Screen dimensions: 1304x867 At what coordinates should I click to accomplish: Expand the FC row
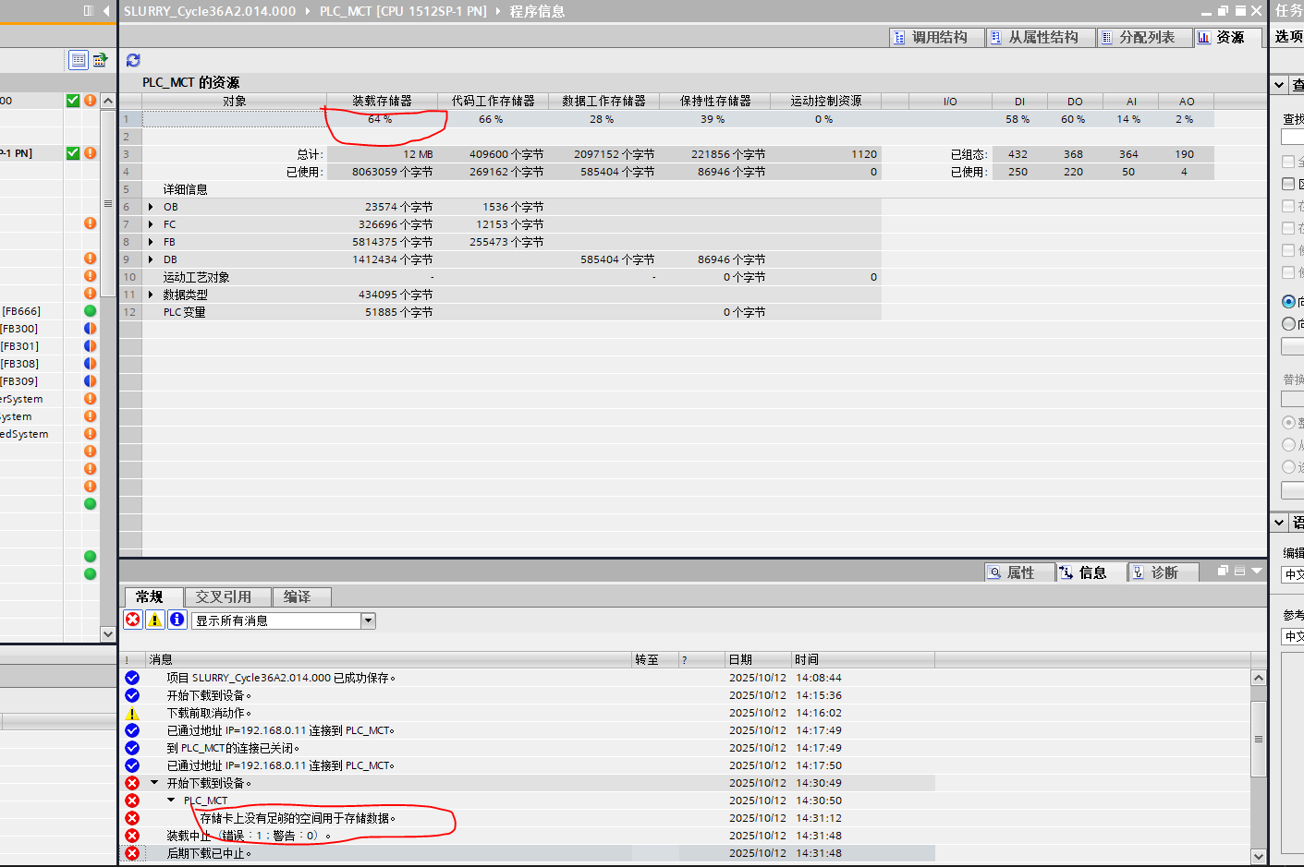[x=151, y=224]
